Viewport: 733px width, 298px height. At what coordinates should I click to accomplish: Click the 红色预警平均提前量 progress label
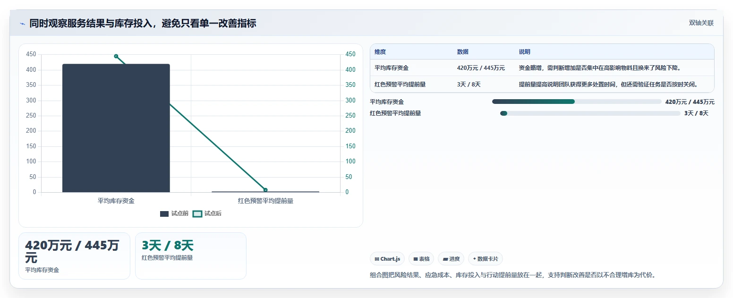tap(395, 113)
